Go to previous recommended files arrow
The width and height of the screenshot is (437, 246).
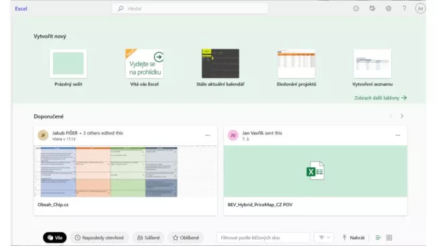[391, 116]
